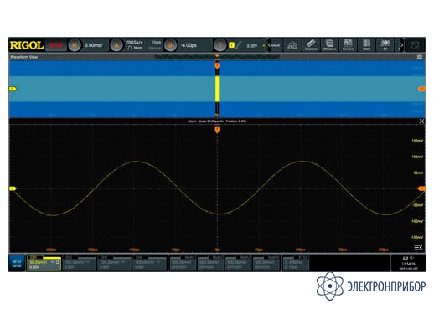The width and height of the screenshot is (434, 309).
Task: Click the orange trigger position marker in zoom view
Action: pyautogui.click(x=217, y=130)
